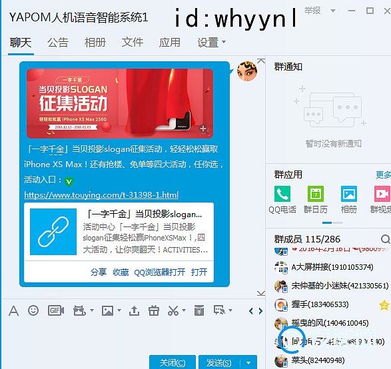Open the 文件 tab
391x369 pixels.
coord(133,43)
